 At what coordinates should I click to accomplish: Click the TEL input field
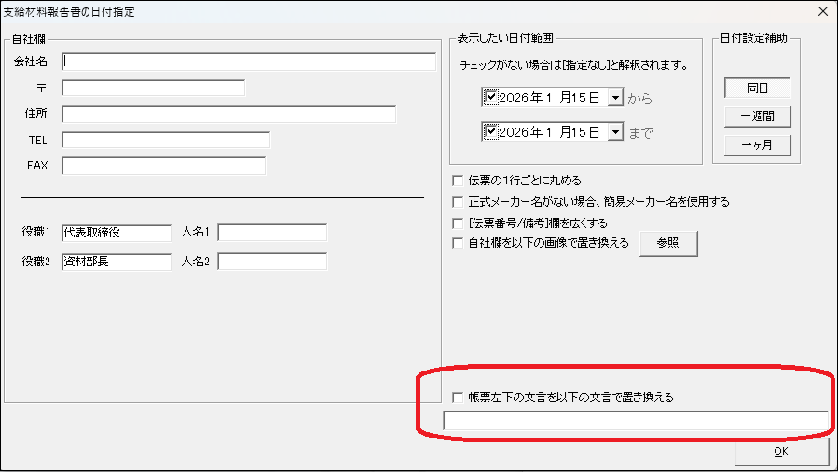coord(165,140)
